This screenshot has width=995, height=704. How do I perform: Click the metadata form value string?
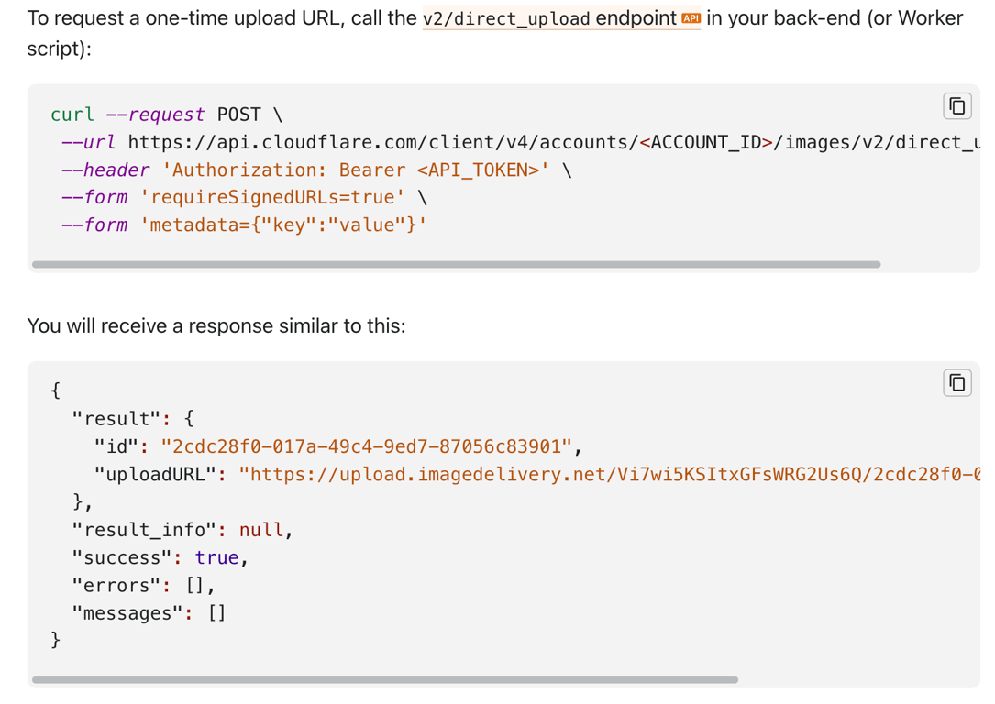283,225
